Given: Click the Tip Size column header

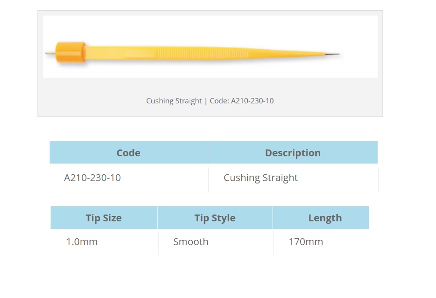Looking at the screenshot, I should (x=104, y=218).
